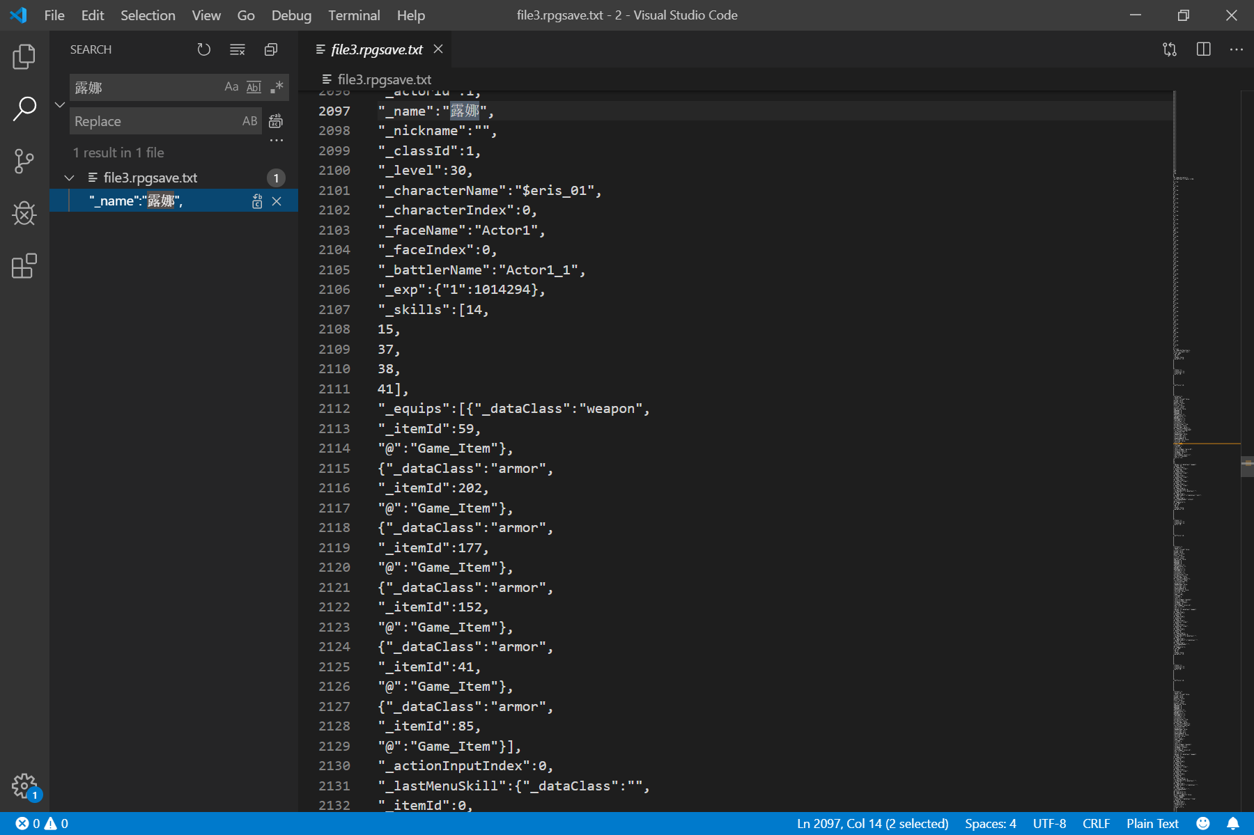Toggle Match Whole Word option
This screenshot has width=1254, height=835.
254,87
